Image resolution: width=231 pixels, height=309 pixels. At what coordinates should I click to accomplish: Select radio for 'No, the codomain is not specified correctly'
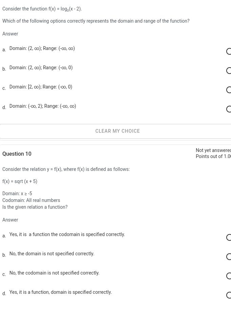pyautogui.click(x=229, y=276)
